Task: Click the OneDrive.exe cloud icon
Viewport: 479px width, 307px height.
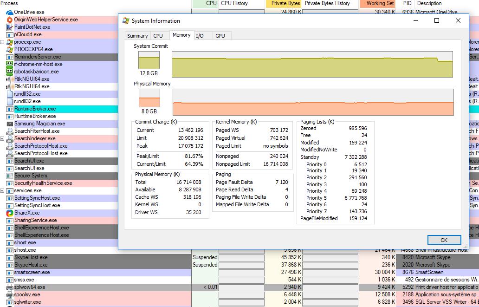Action: tap(10, 12)
